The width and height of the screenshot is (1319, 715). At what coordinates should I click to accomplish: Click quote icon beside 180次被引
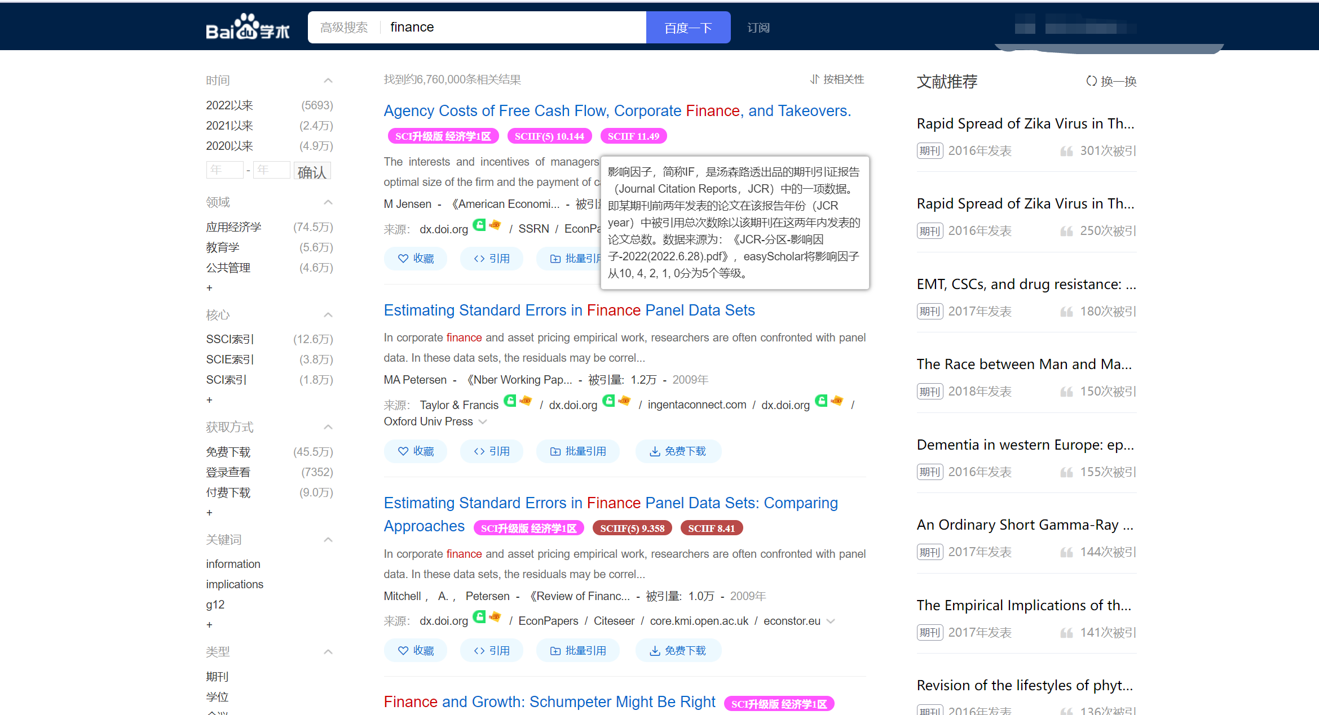click(1066, 312)
